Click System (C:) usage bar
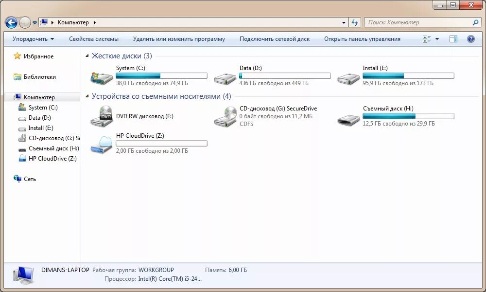The width and height of the screenshot is (486, 292). click(161, 75)
